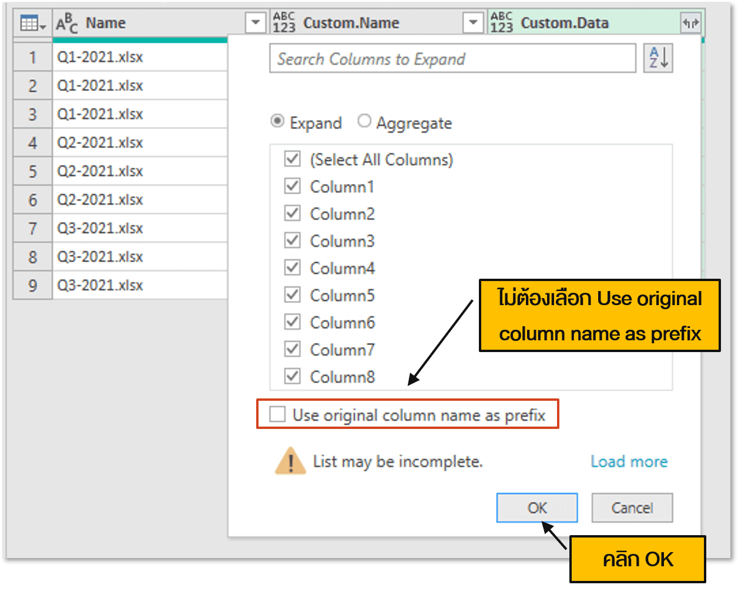Uncheck the Select All Columns checkbox
The image size is (738, 595).
pos(292,158)
